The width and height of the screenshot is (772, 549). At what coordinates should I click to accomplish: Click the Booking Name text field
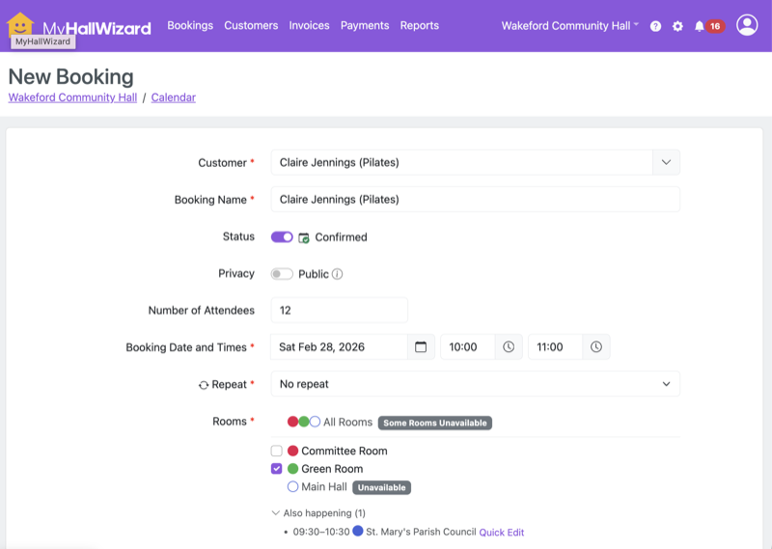click(475, 199)
